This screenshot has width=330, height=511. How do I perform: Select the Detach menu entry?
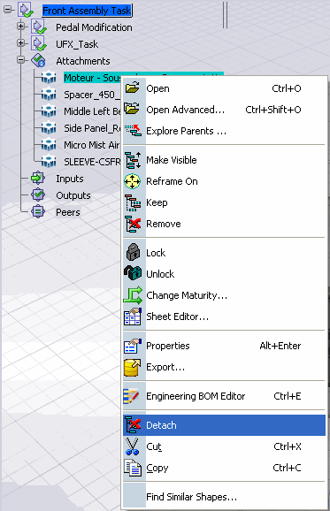pyautogui.click(x=225, y=425)
